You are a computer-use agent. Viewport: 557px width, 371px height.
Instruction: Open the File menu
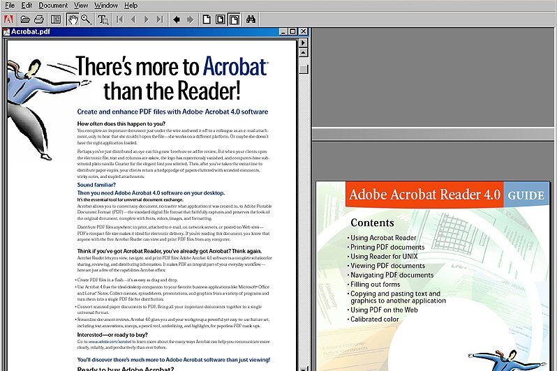[10, 6]
